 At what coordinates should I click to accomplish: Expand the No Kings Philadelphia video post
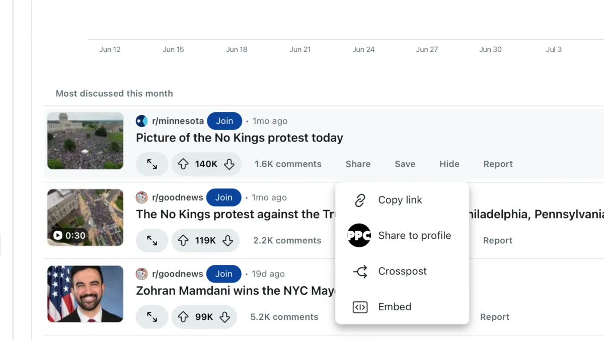152,240
